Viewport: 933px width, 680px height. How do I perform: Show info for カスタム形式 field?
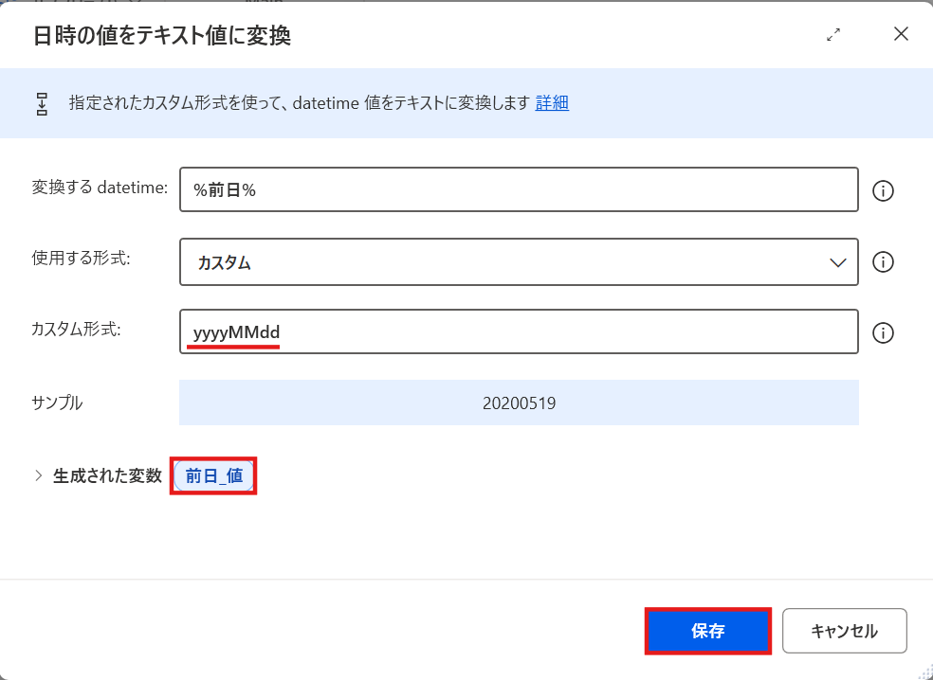coord(883,332)
